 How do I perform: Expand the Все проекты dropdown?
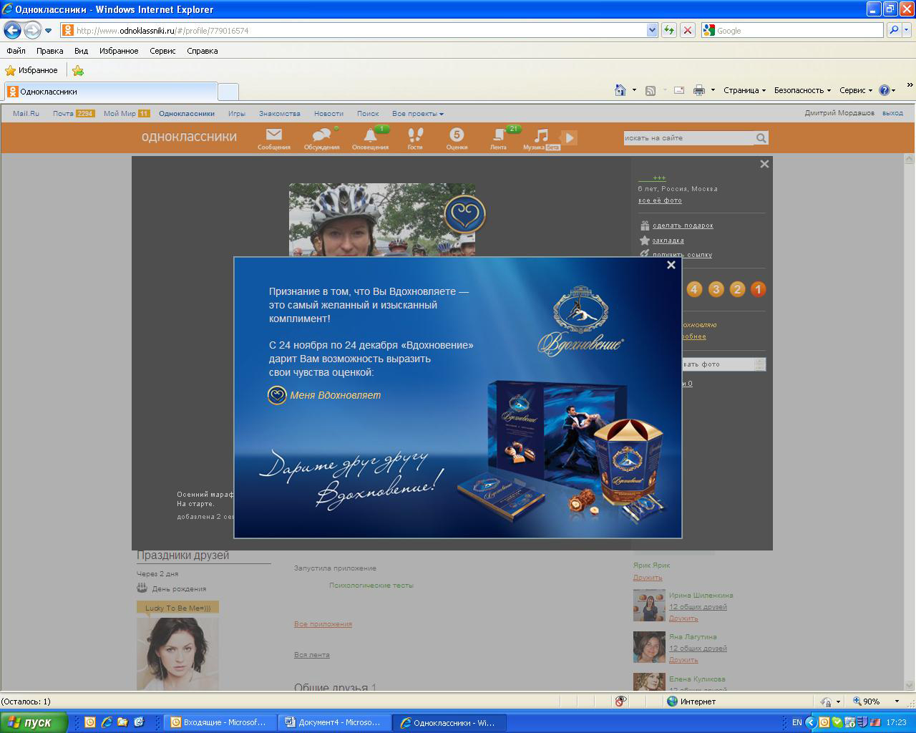(418, 114)
